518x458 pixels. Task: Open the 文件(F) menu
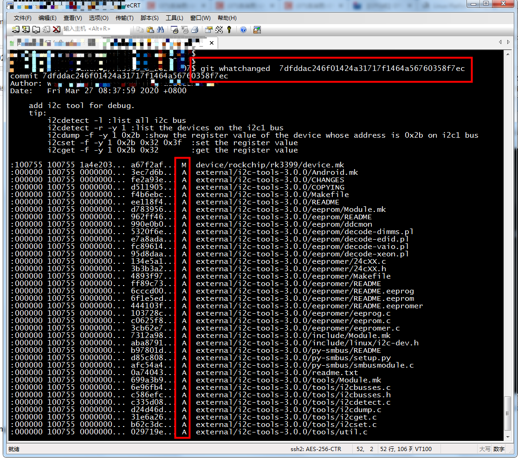coord(23,18)
